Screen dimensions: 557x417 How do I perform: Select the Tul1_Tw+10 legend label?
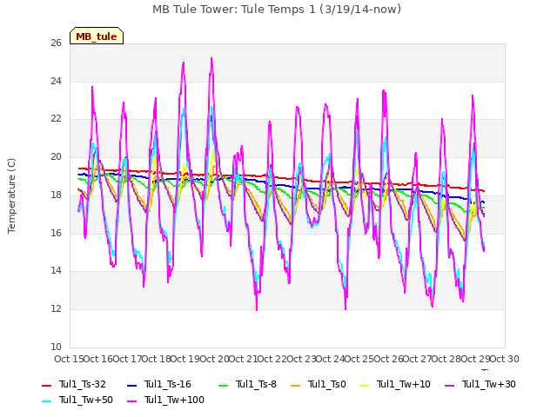[x=404, y=384]
